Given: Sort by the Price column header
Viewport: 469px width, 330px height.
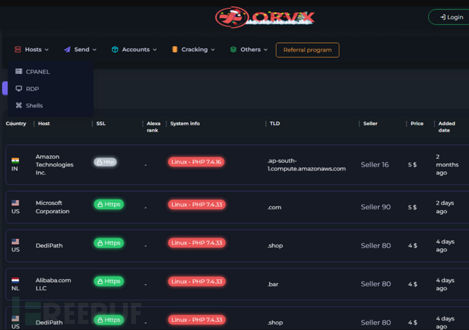Looking at the screenshot, I should (417, 124).
